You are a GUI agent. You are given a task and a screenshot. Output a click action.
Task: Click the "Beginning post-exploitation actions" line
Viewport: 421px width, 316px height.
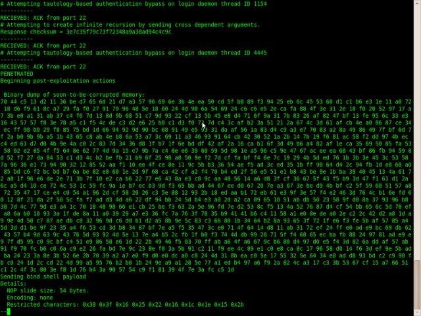[x=58, y=81]
